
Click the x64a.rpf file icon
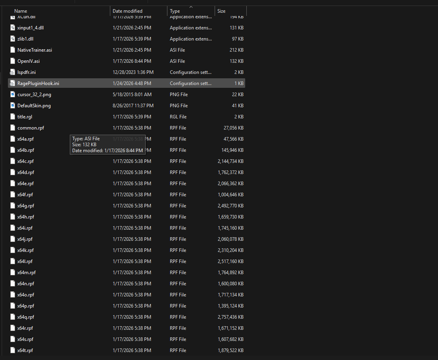pos(13,139)
